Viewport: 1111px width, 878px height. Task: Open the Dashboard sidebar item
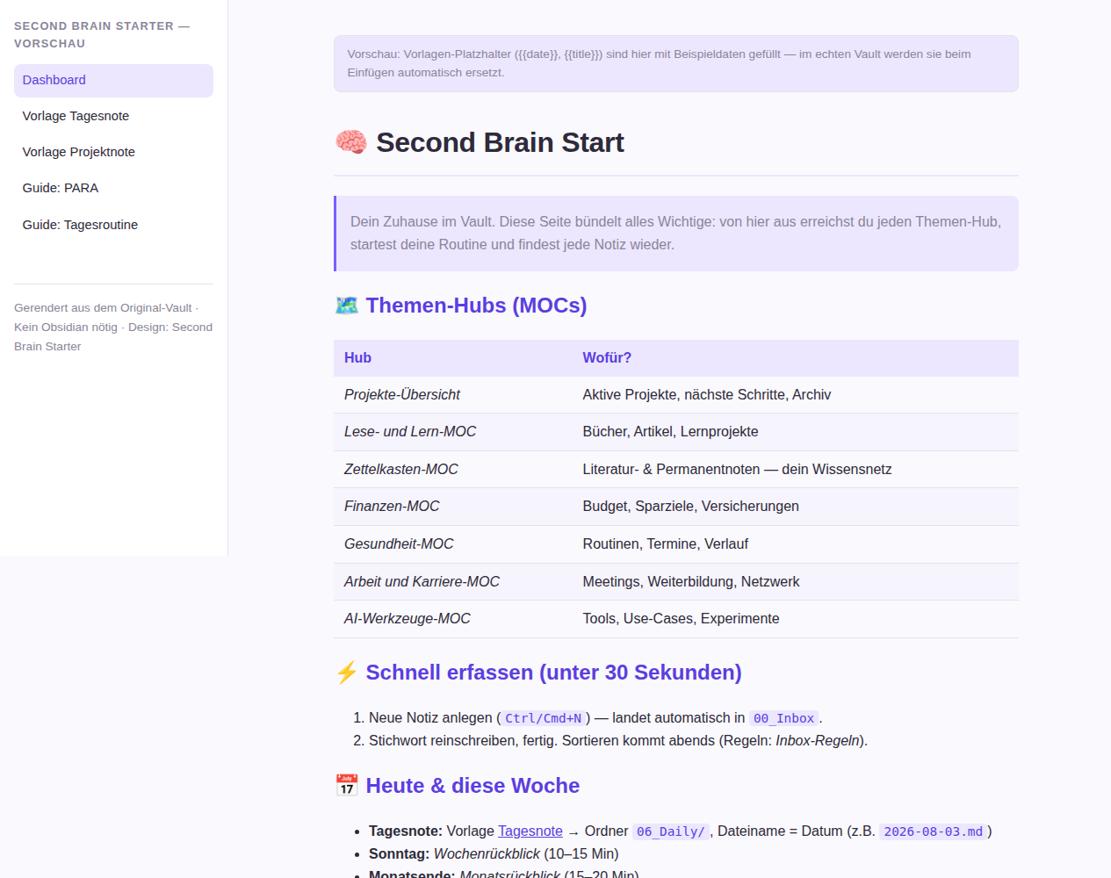pyautogui.click(x=113, y=80)
